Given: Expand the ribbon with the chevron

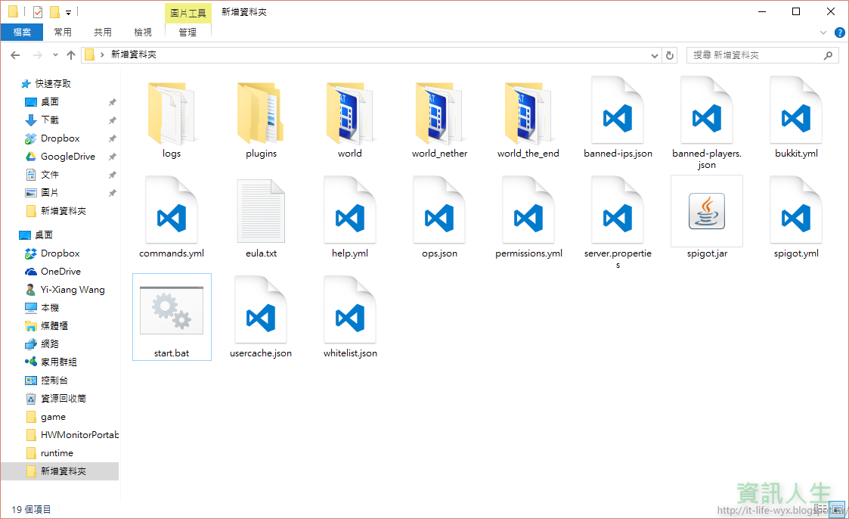Looking at the screenshot, I should 823,33.
